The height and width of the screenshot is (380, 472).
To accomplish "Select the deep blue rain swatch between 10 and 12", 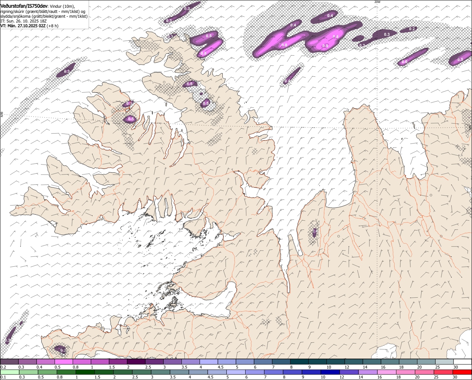I will click(330, 372).
